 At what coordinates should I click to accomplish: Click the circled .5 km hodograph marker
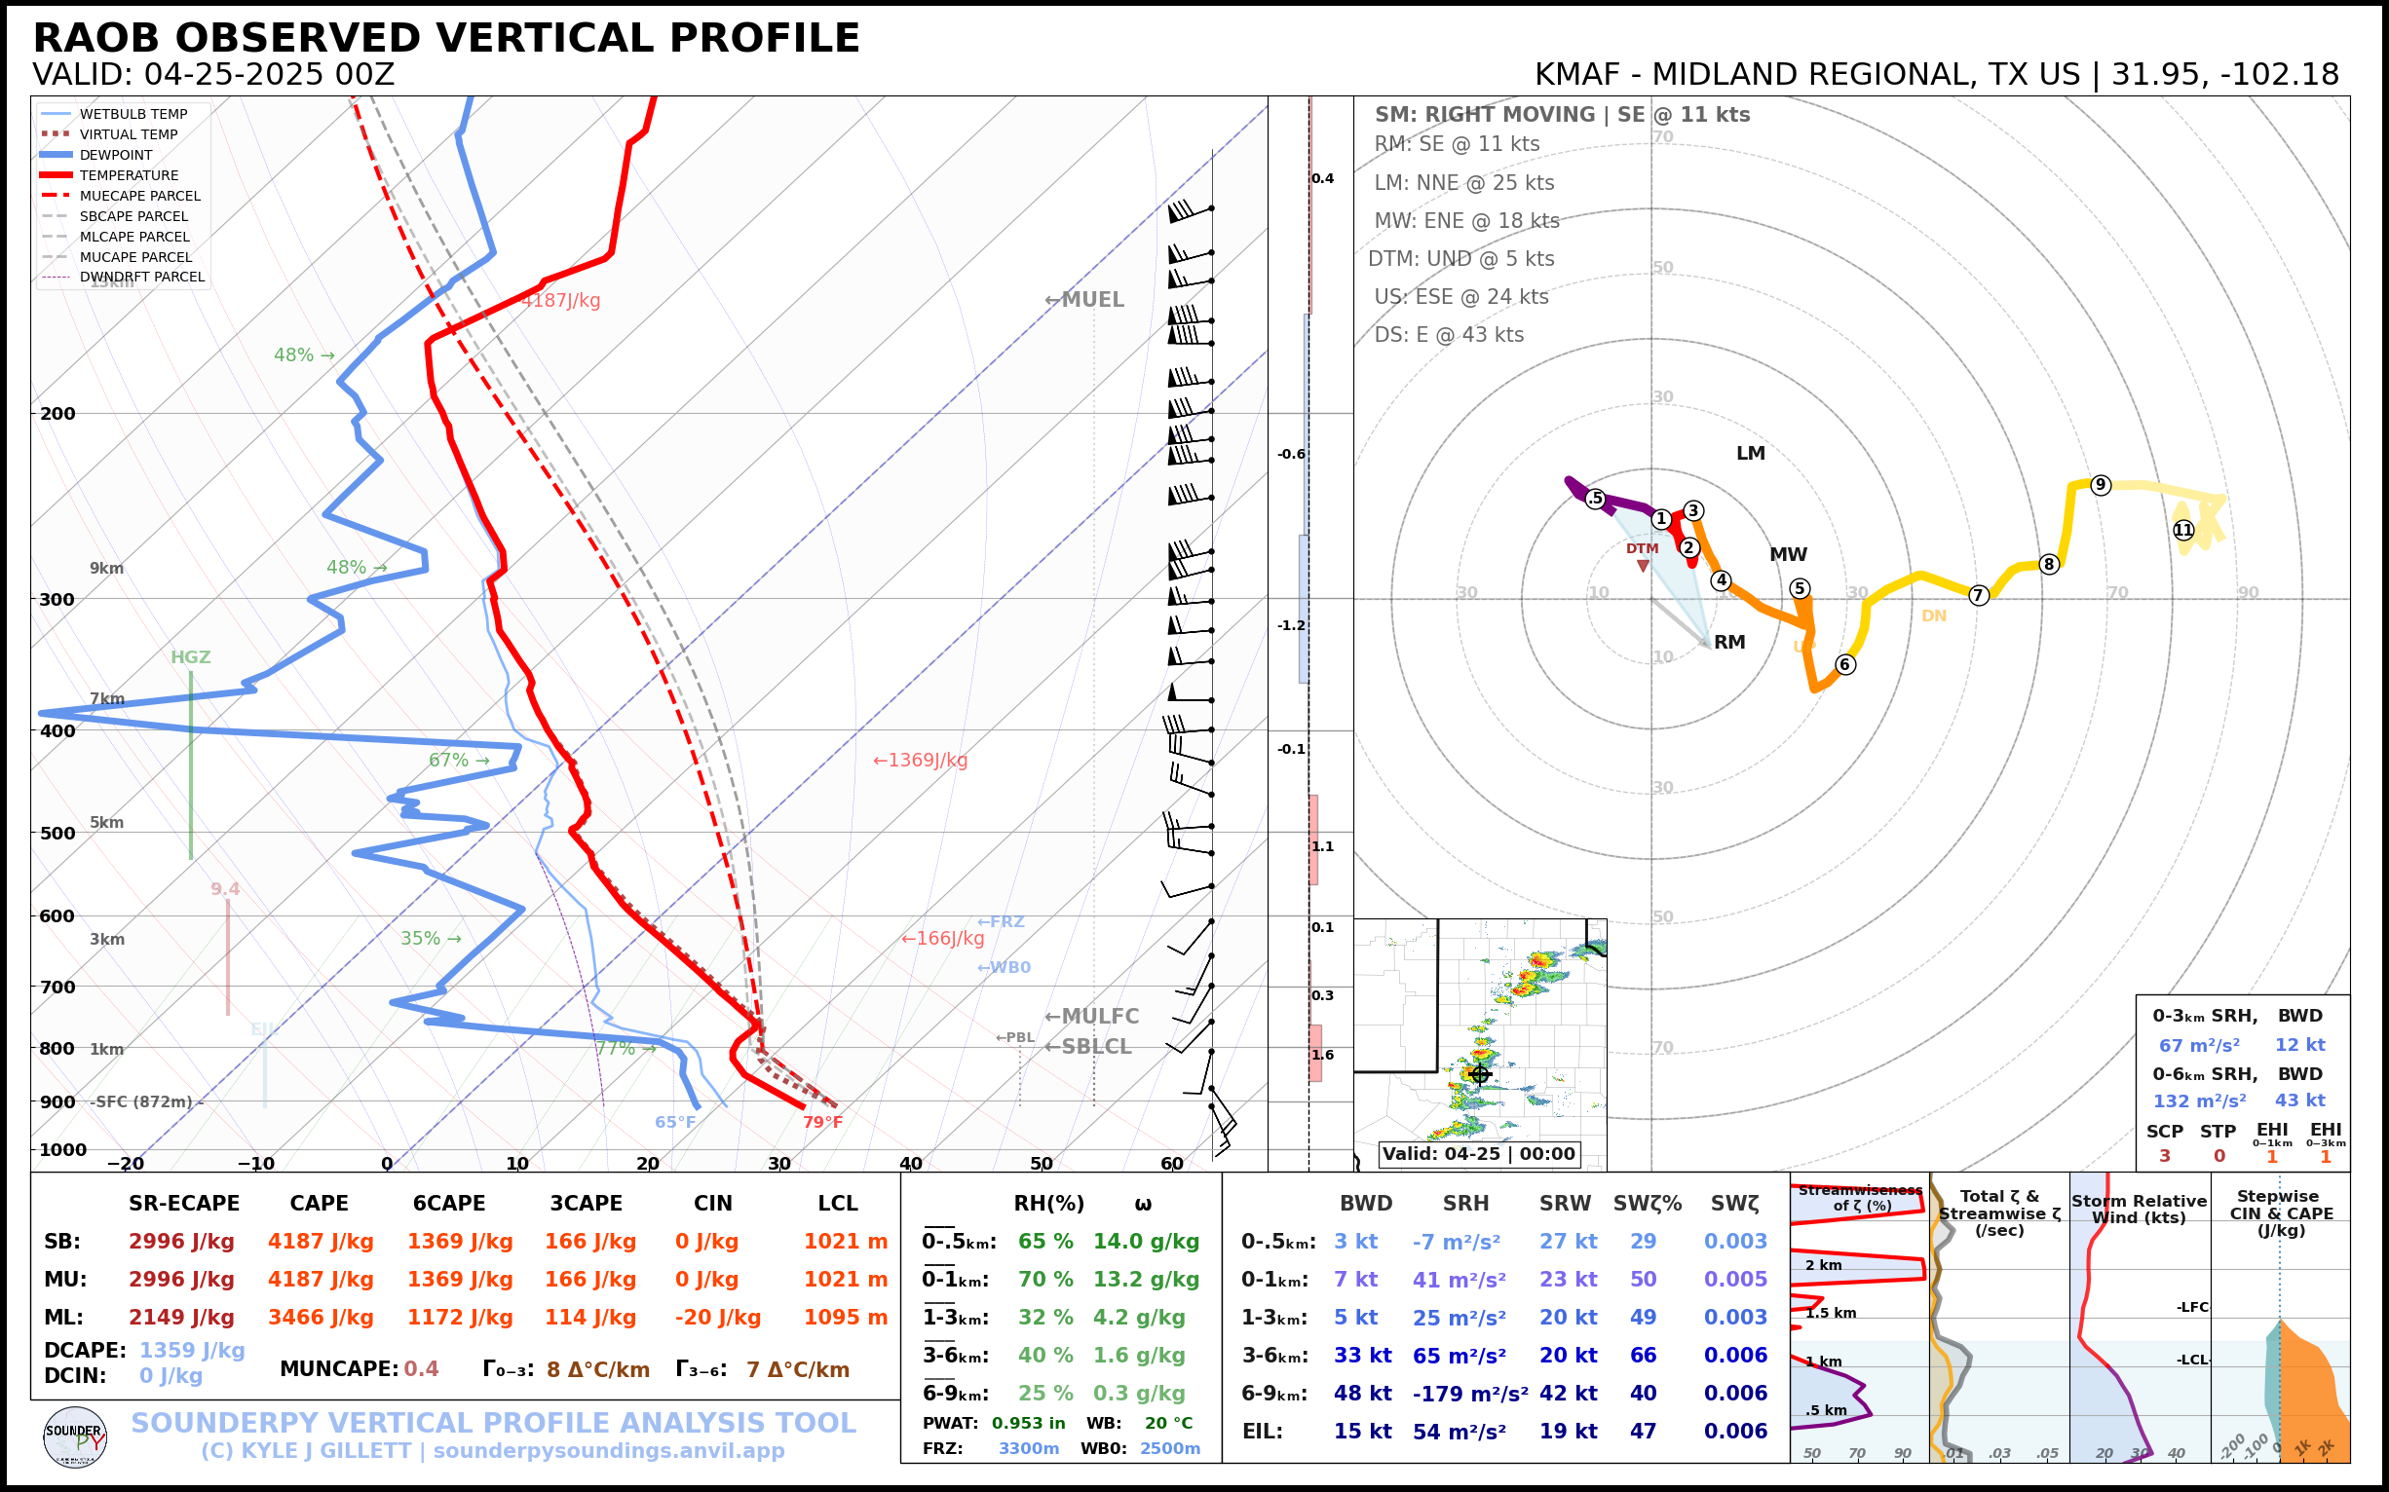(1595, 499)
